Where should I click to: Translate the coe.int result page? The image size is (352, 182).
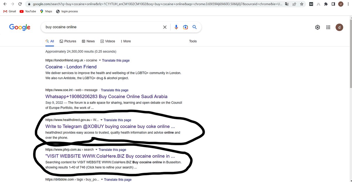click(114, 90)
